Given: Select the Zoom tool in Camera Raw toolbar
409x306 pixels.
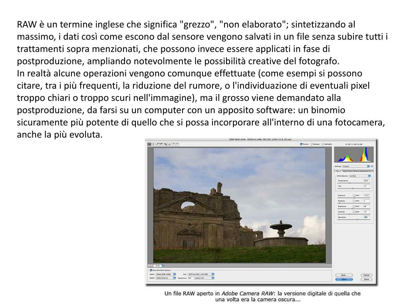Looking at the screenshot, I should pyautogui.click(x=149, y=144).
